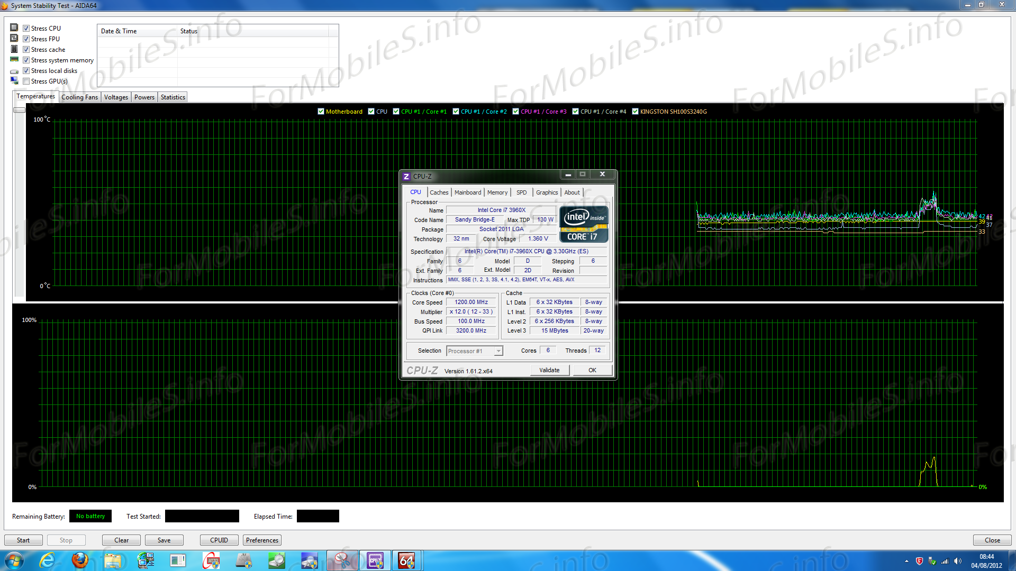The image size is (1016, 571).
Task: Open the ATTO benchmark taskbar icon
Action: [x=211, y=560]
